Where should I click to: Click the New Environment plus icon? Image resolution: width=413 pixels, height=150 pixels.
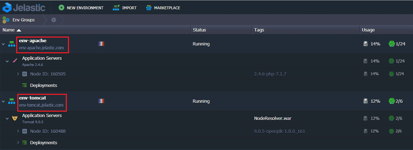[x=61, y=8]
